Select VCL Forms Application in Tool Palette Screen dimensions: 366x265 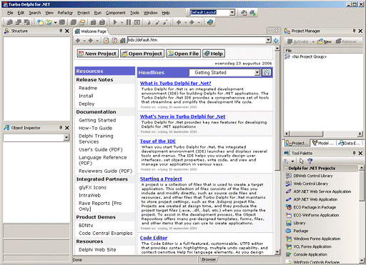point(312,246)
